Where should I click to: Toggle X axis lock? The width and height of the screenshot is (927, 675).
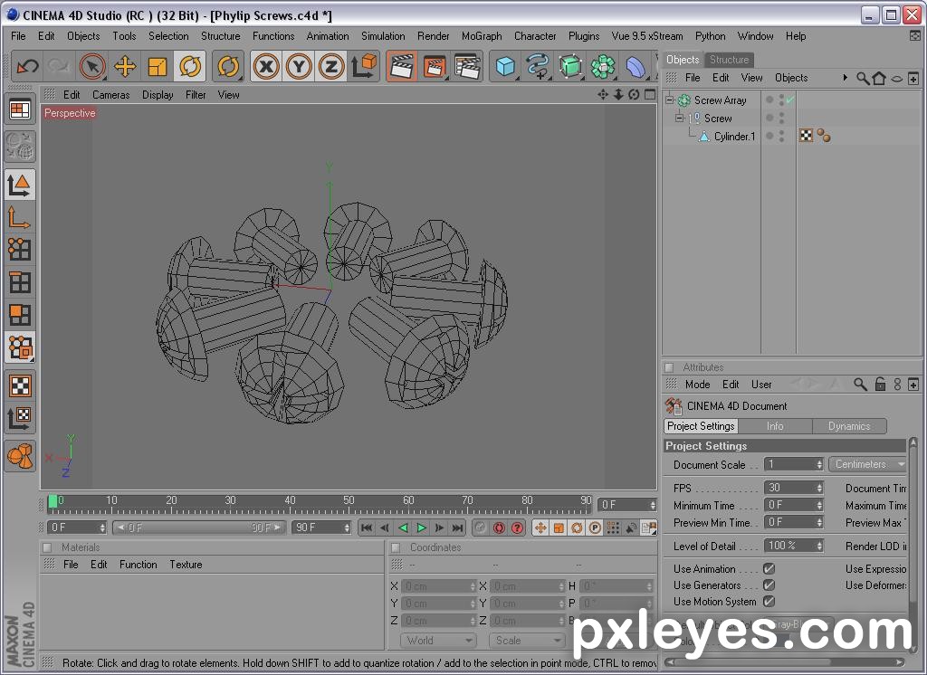267,66
